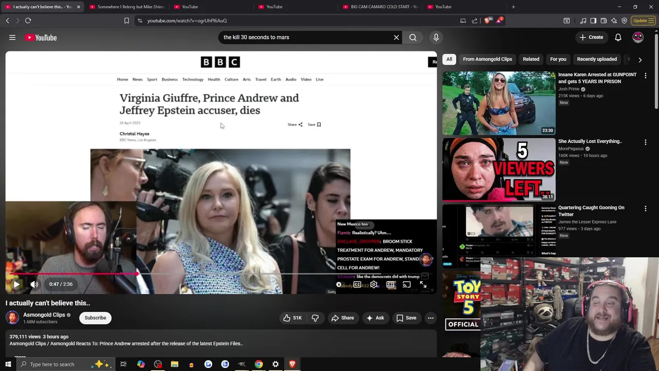
Task: Toggle closed captions on the video
Action: coord(357,284)
